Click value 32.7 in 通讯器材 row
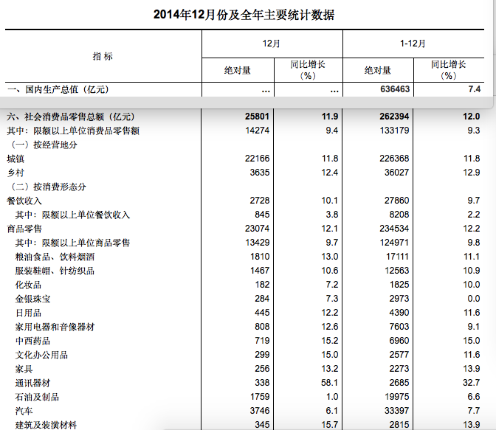Viewport: 496px width, 430px height. click(472, 382)
